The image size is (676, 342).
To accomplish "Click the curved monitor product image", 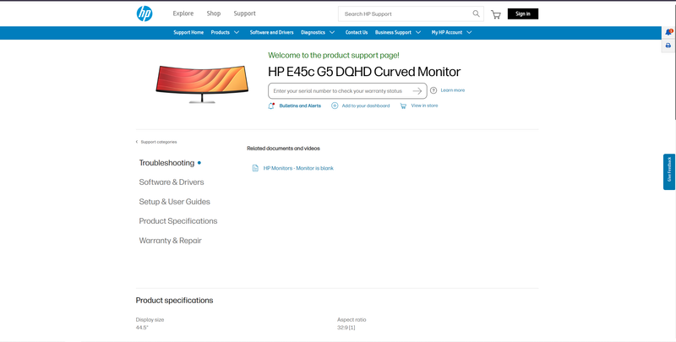I will pyautogui.click(x=202, y=84).
